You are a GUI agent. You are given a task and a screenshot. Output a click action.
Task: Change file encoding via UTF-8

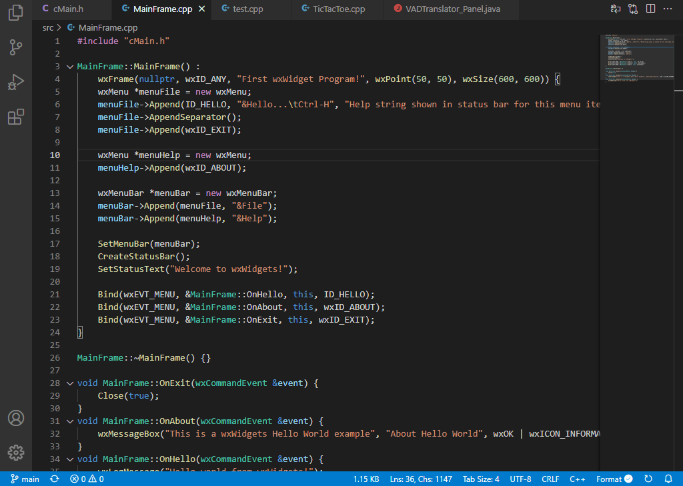pos(520,479)
